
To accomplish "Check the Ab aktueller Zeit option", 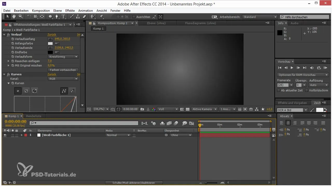I will tap(279, 90).
